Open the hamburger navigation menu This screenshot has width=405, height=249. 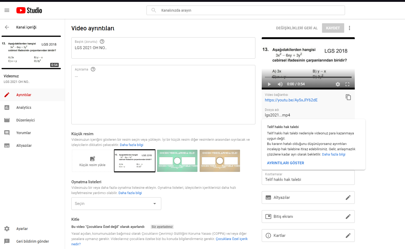[7, 10]
